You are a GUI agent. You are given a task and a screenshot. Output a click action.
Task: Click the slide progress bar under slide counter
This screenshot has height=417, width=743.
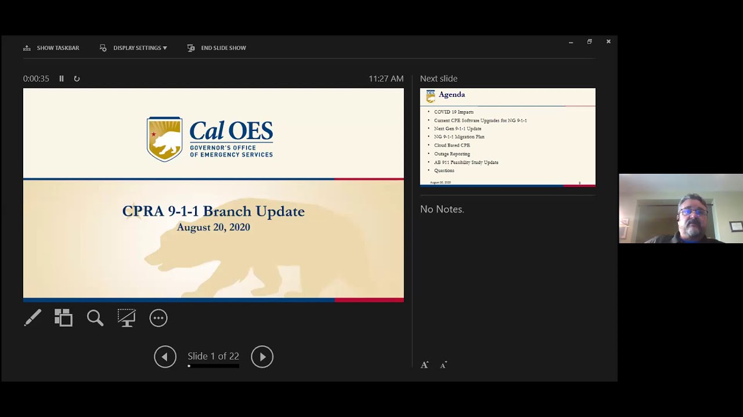213,366
